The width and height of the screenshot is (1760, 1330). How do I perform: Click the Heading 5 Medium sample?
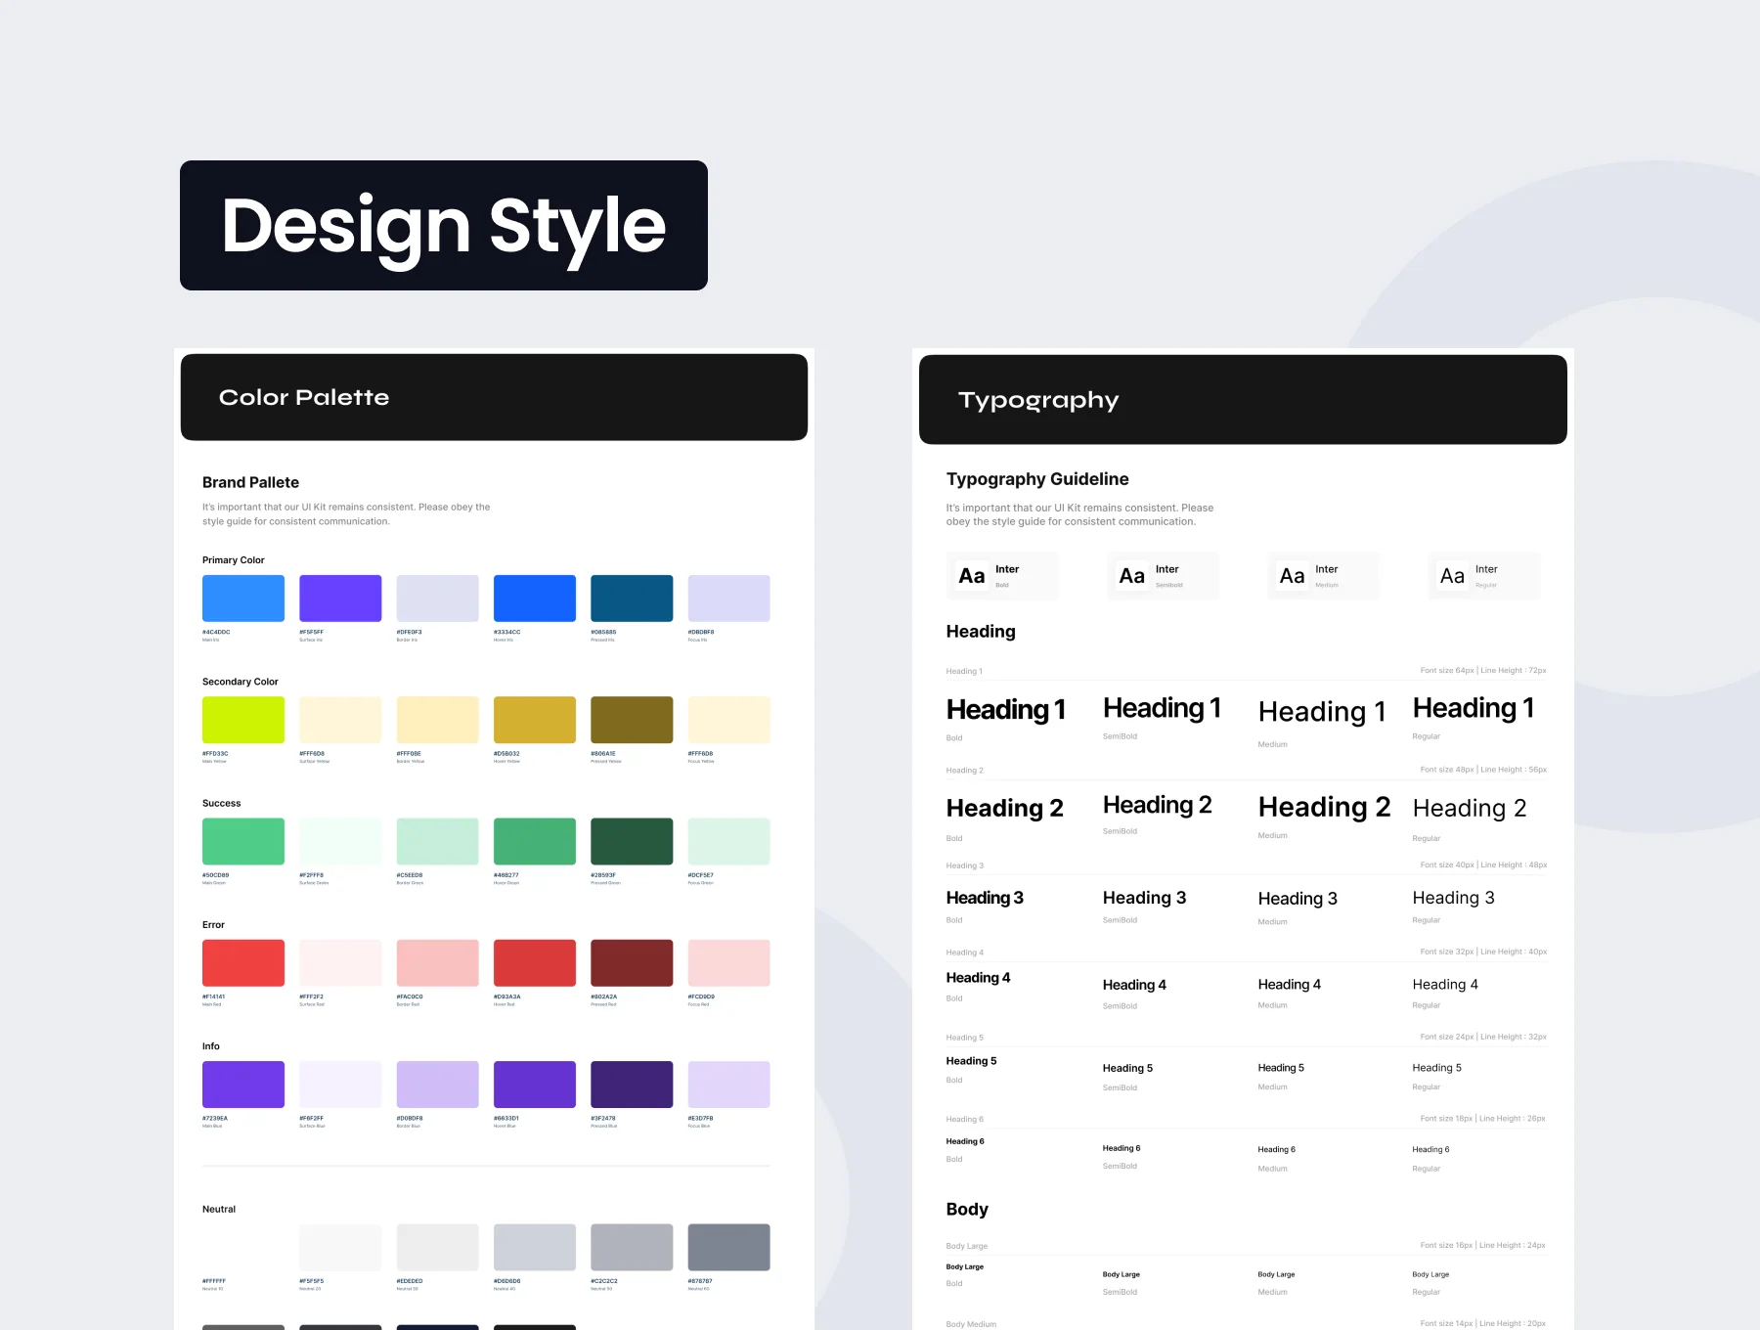click(1281, 1068)
